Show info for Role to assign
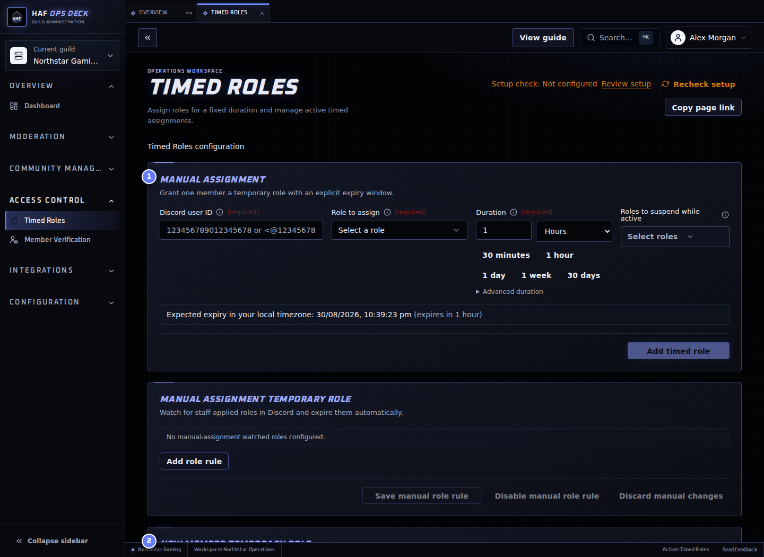This screenshot has width=764, height=557. coord(387,212)
